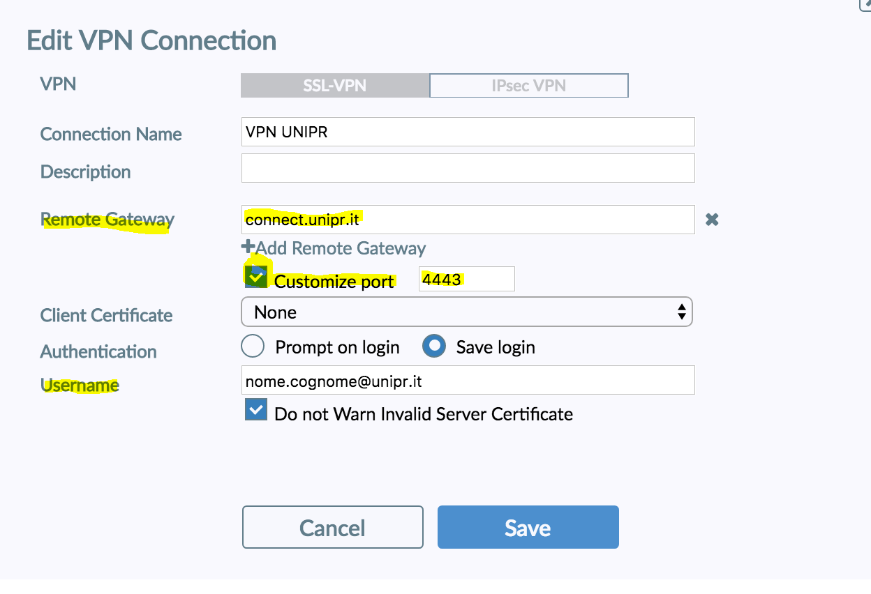Viewport: 871px width, 594px height.
Task: Click the Add Remote Gateway link text
Action: 341,248
